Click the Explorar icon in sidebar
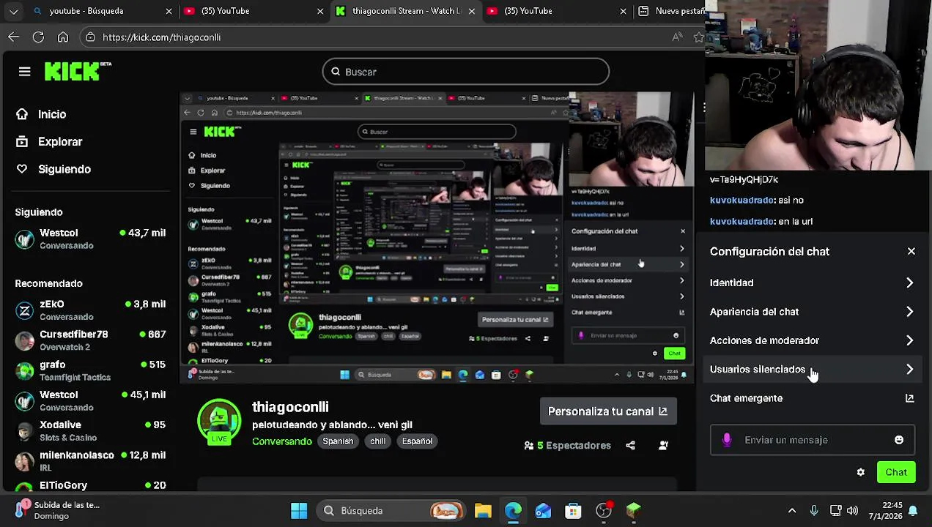932x527 pixels. 22,141
